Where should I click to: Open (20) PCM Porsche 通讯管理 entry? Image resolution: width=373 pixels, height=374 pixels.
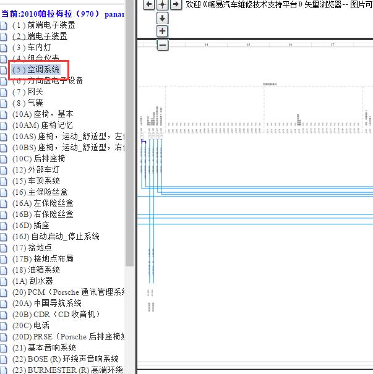pyautogui.click(x=68, y=292)
